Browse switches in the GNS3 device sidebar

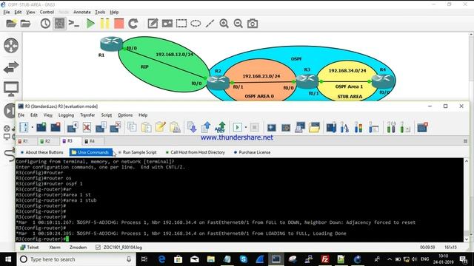[11, 67]
